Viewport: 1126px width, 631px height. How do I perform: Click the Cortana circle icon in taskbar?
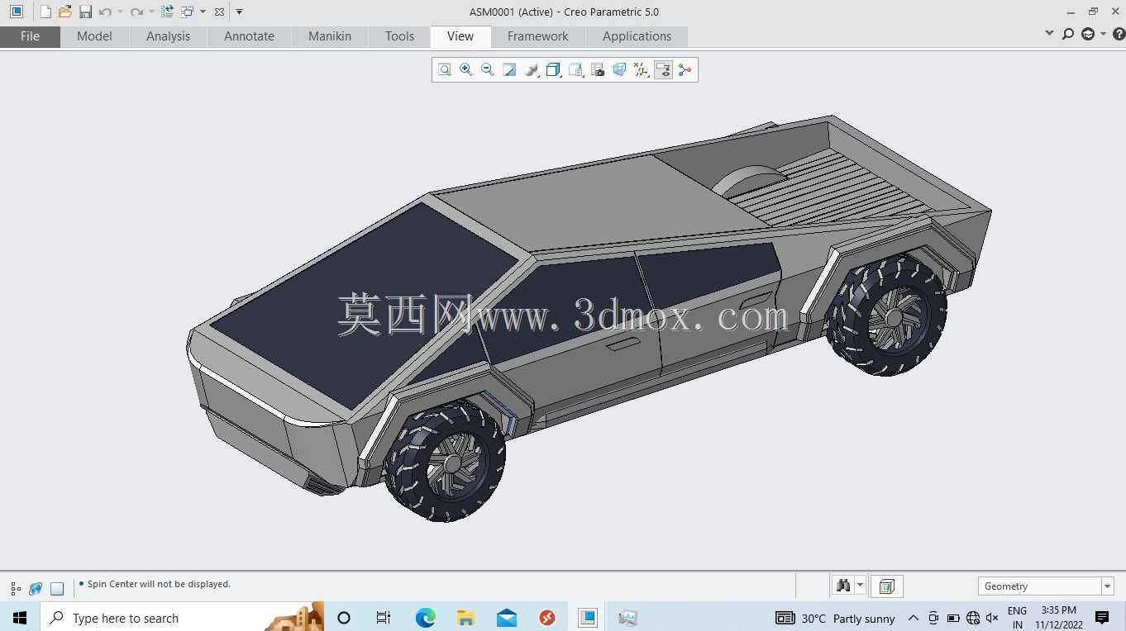(x=344, y=618)
